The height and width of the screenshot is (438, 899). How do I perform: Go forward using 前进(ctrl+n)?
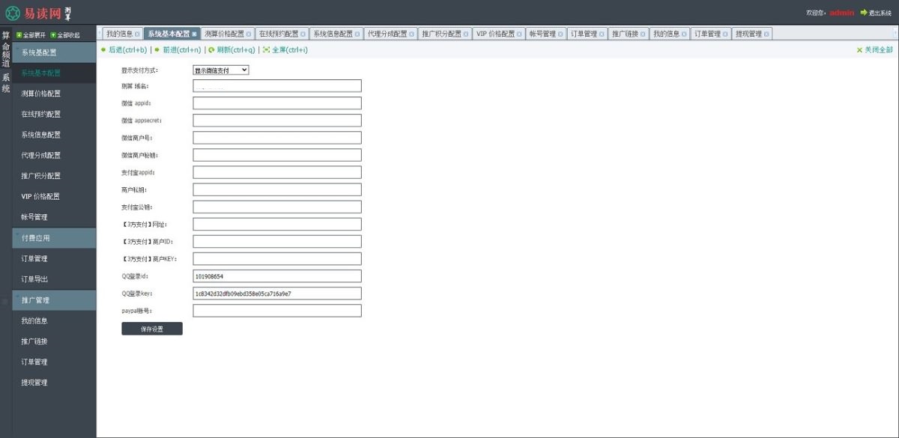(178, 49)
